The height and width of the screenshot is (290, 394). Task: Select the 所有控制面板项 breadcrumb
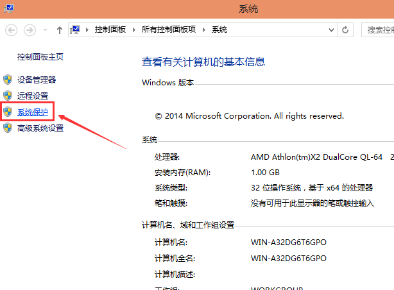[x=169, y=30]
